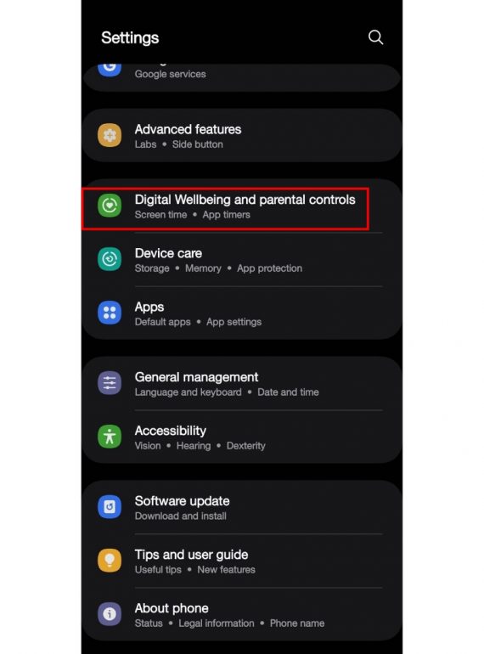This screenshot has height=654, width=484.
Task: Open Advanced features label
Action: click(x=188, y=130)
